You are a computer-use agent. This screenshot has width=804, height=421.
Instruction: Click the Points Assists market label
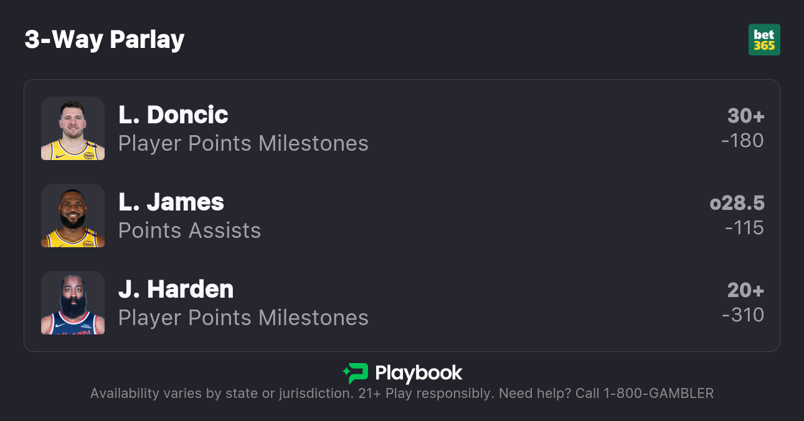(189, 230)
